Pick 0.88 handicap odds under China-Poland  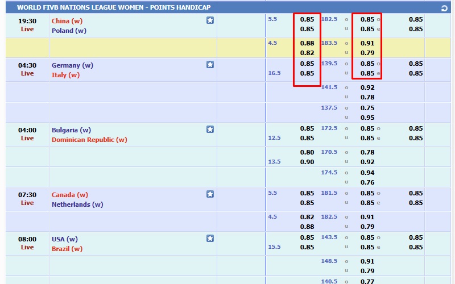pyautogui.click(x=307, y=43)
